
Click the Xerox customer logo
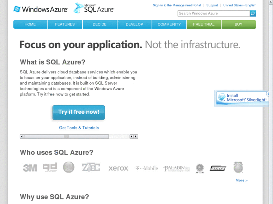[x=118, y=168]
